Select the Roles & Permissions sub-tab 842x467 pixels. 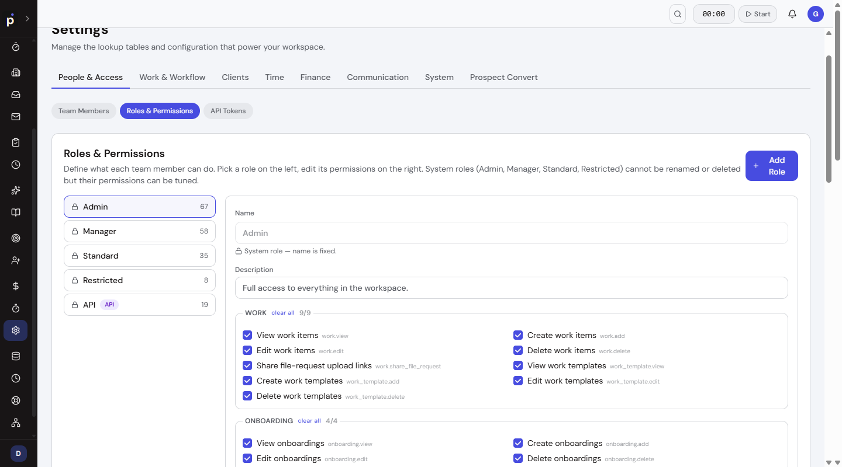160,111
